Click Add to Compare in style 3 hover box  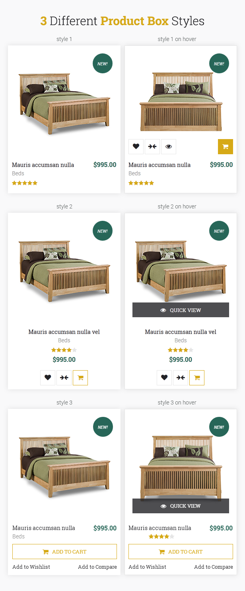tap(214, 567)
